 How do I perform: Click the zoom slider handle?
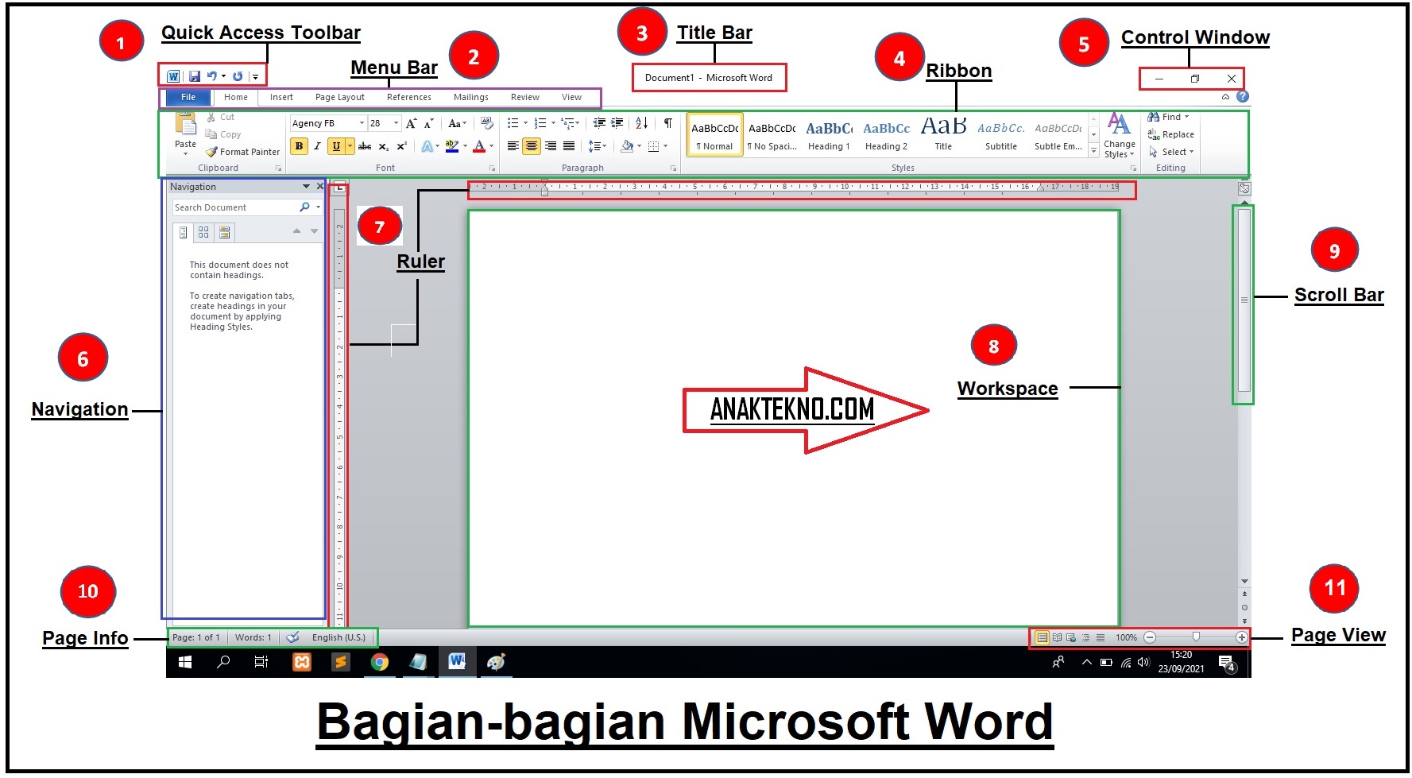[1196, 637]
